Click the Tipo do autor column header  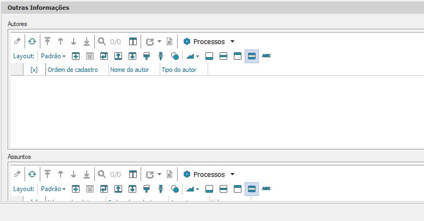point(179,70)
